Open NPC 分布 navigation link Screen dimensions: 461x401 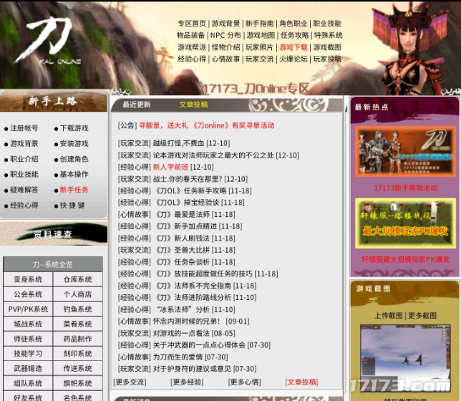pyautogui.click(x=225, y=35)
